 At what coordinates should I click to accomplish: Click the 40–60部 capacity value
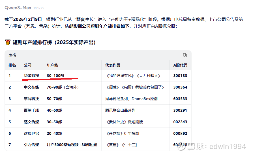(54, 110)
